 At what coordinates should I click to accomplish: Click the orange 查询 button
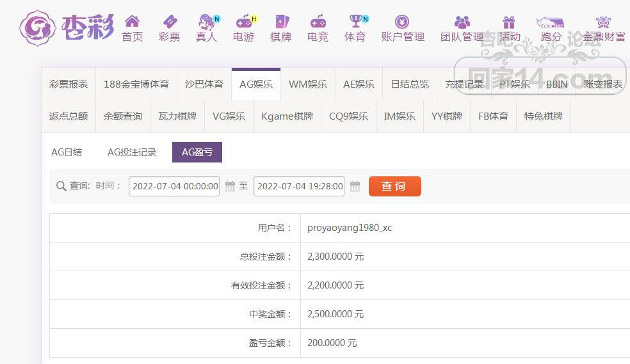[x=394, y=186]
